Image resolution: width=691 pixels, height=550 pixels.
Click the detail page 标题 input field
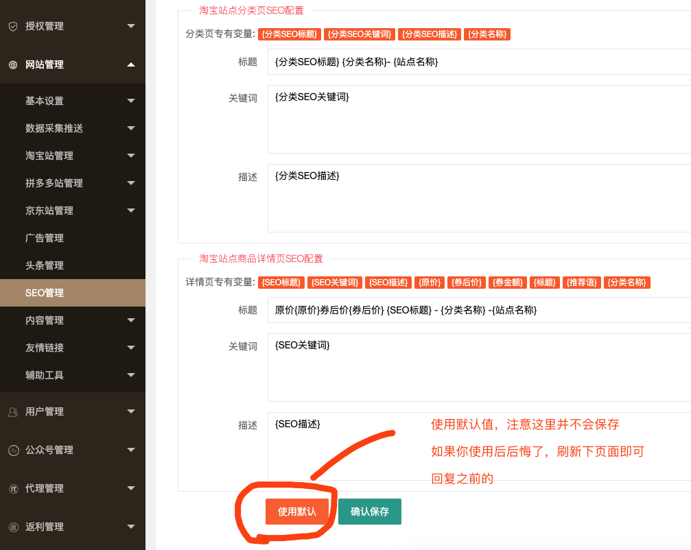tap(479, 310)
